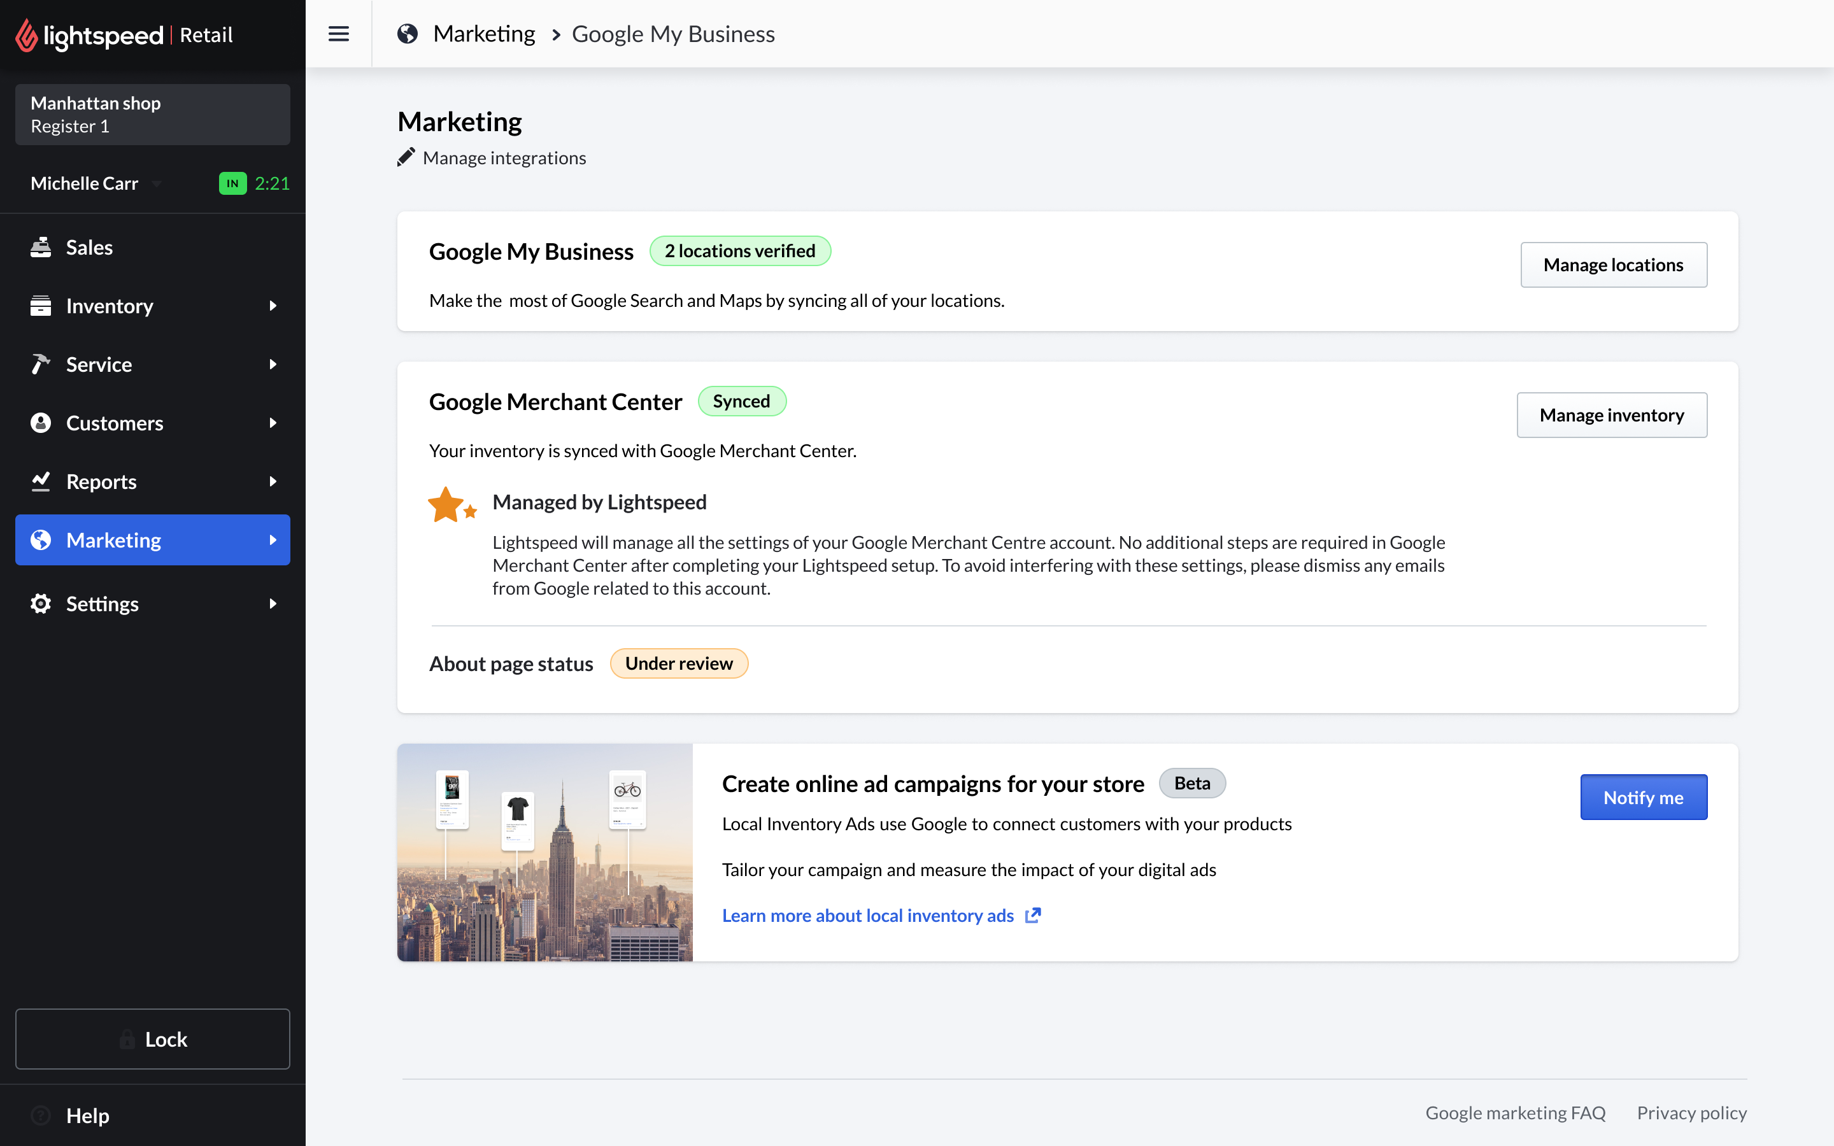This screenshot has height=1146, width=1834.
Task: Click the Managed by Lightspeed heading
Action: (599, 502)
